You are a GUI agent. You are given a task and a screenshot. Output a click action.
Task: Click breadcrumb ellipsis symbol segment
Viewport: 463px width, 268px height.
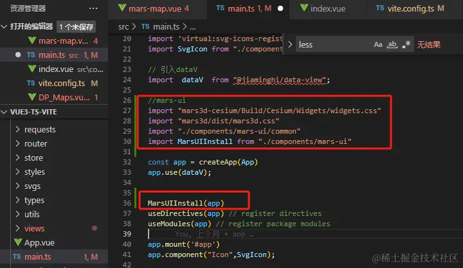point(193,28)
